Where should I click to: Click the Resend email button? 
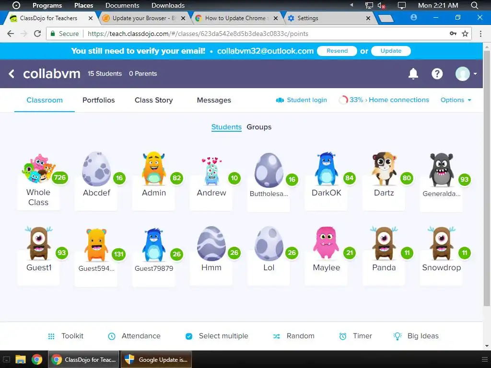tap(337, 51)
